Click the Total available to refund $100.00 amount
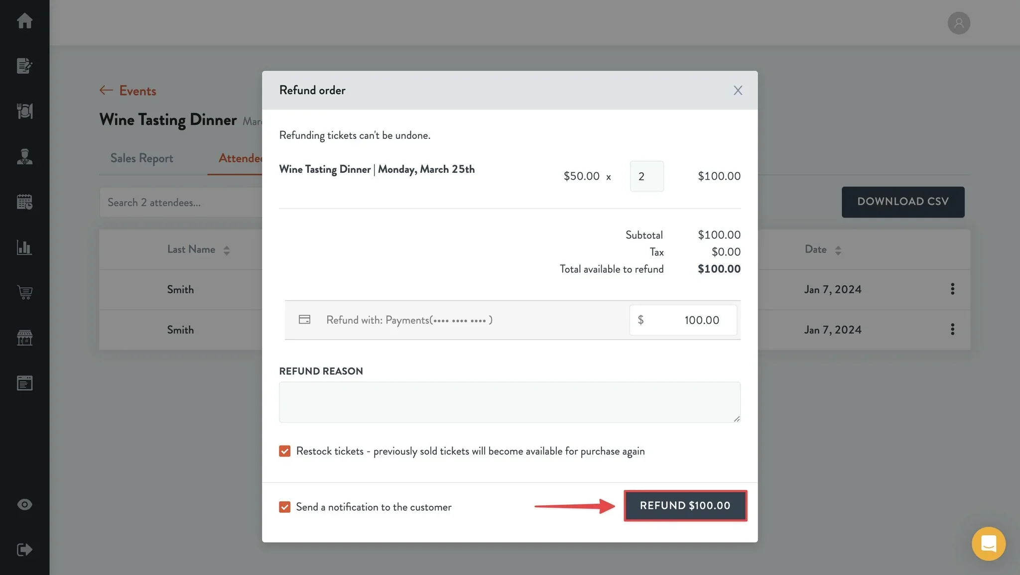The image size is (1020, 575). 719,269
